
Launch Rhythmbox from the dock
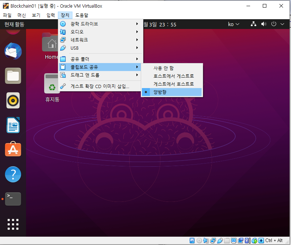pos(13,100)
